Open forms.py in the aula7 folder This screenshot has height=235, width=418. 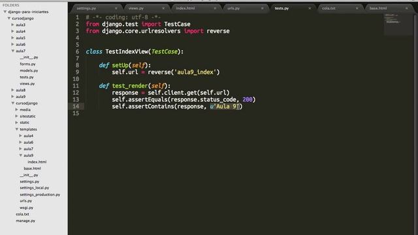point(27,64)
